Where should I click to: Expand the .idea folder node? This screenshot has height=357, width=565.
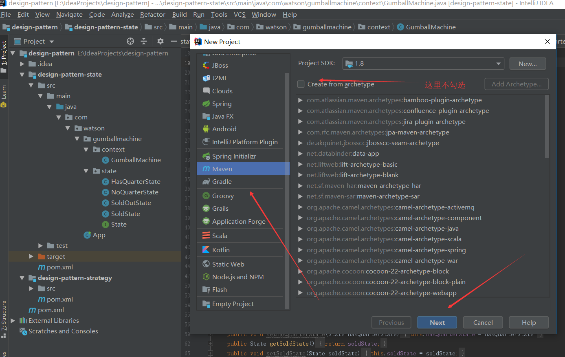click(x=22, y=64)
